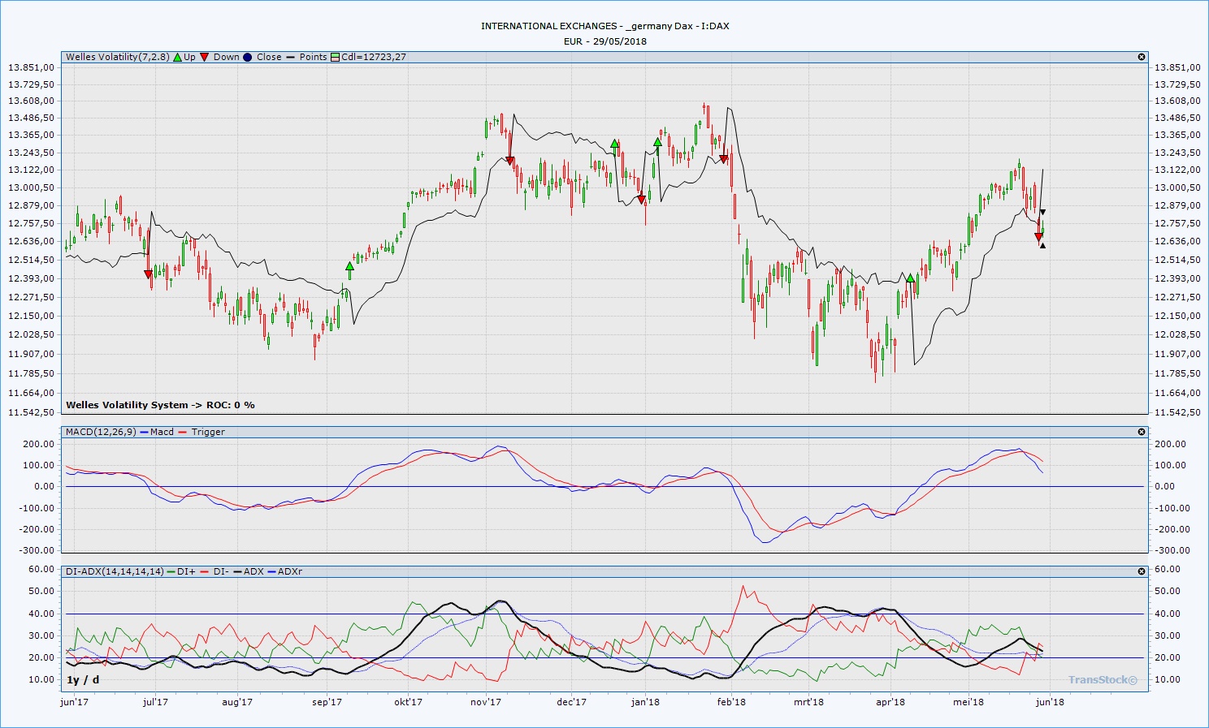1209x728 pixels.
Task: Click the green Up triangle legend icon
Action: 177,57
